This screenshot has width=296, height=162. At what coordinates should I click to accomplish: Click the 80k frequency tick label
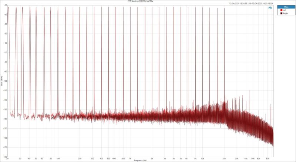(x=268, y=158)
